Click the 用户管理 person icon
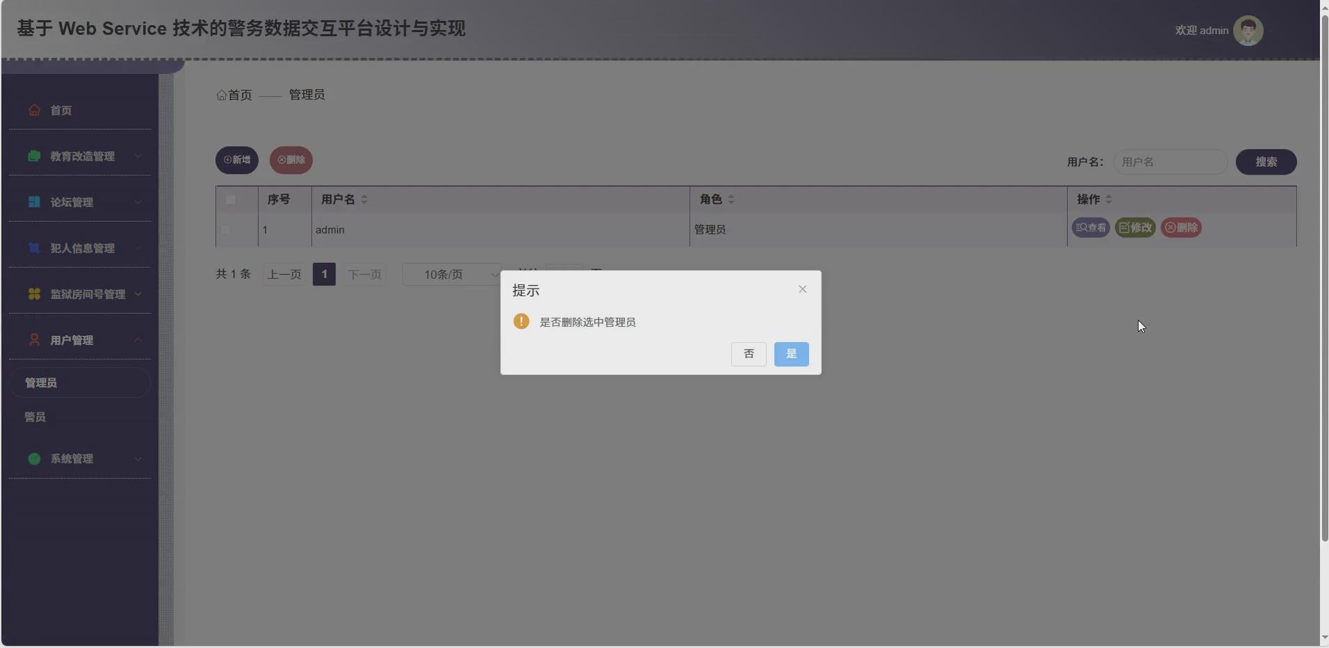 pyautogui.click(x=33, y=340)
